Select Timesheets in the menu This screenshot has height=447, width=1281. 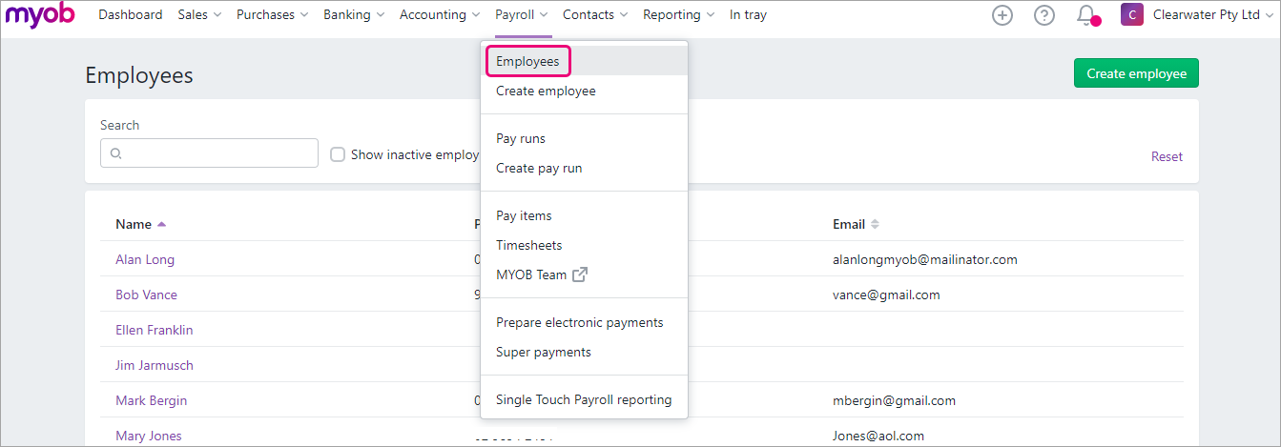point(528,245)
